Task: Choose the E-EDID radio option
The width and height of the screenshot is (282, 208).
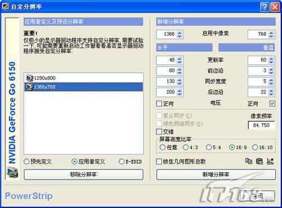Action: (122, 162)
